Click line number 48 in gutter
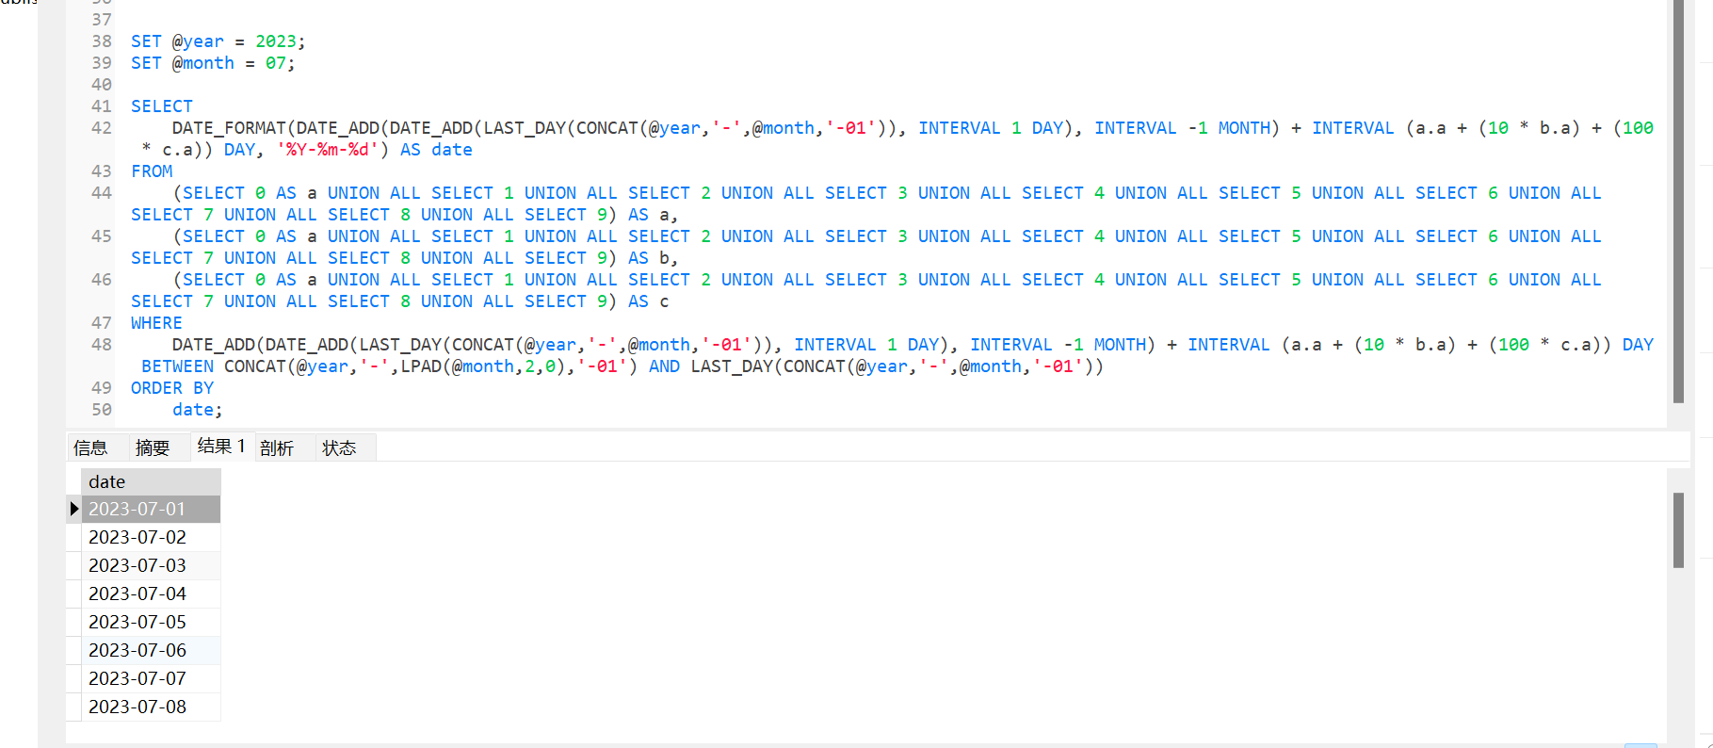 click(x=102, y=345)
